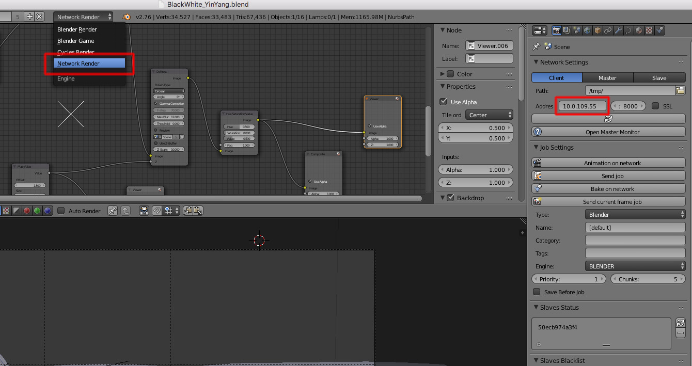This screenshot has height=366, width=692.
Task: Open the Render properties tab (camera icon)
Action: tap(557, 30)
